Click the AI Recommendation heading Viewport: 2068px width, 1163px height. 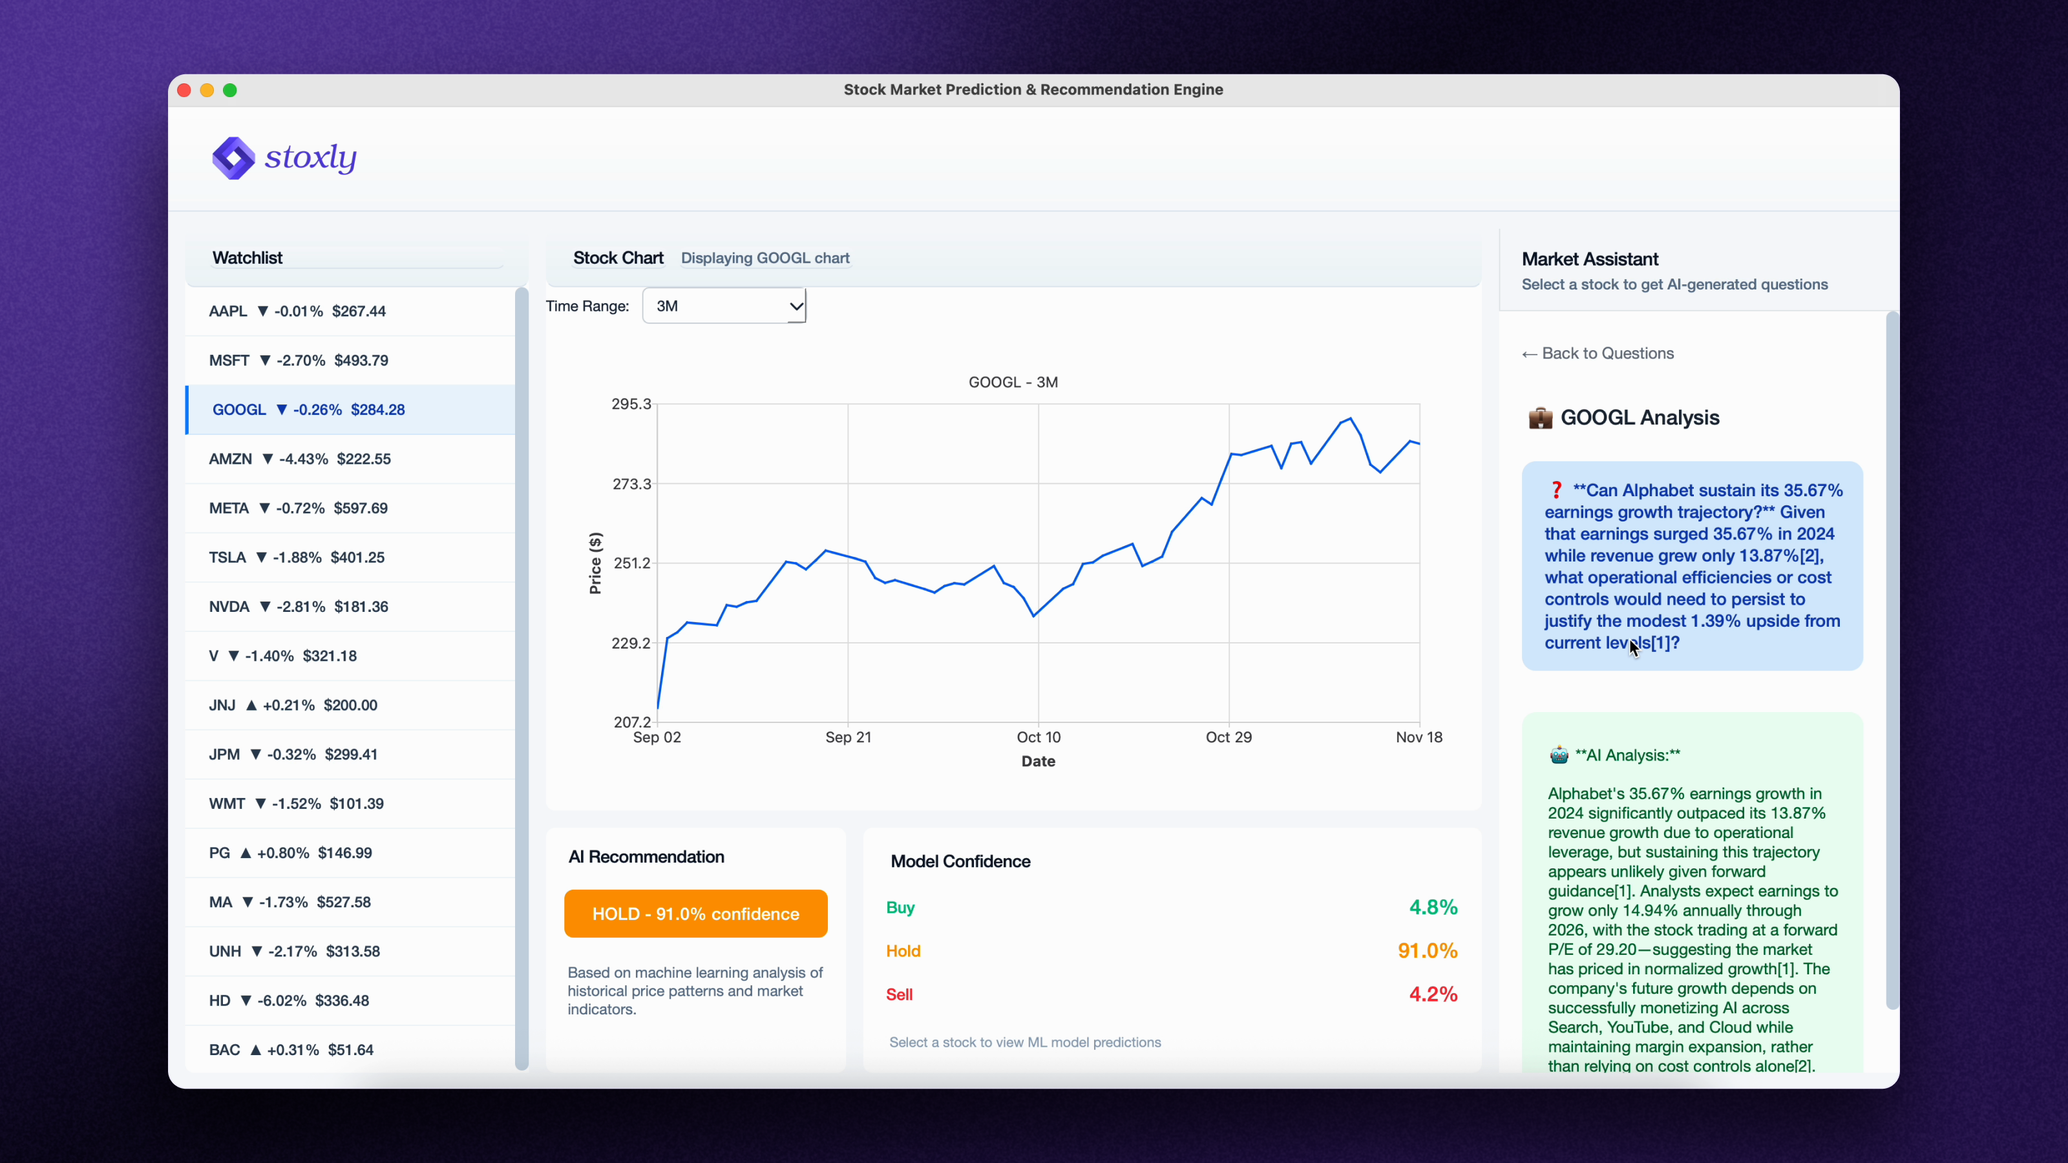(x=646, y=856)
